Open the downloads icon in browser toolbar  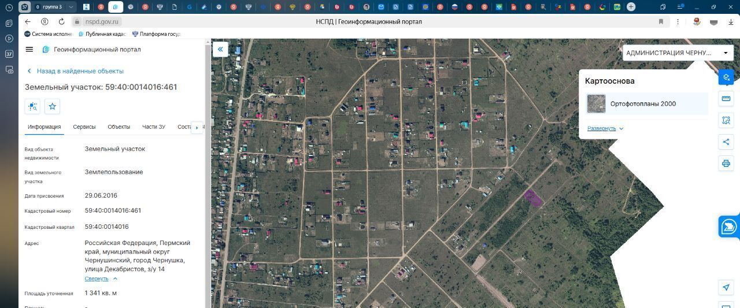pos(730,21)
